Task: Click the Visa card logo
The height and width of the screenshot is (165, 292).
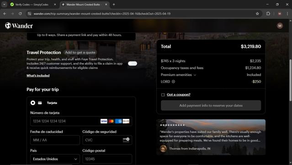Action: (x=104, y=121)
